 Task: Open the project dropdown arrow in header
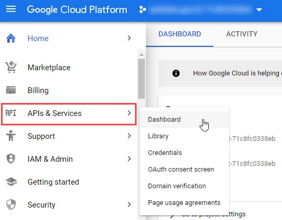pyautogui.click(x=259, y=10)
